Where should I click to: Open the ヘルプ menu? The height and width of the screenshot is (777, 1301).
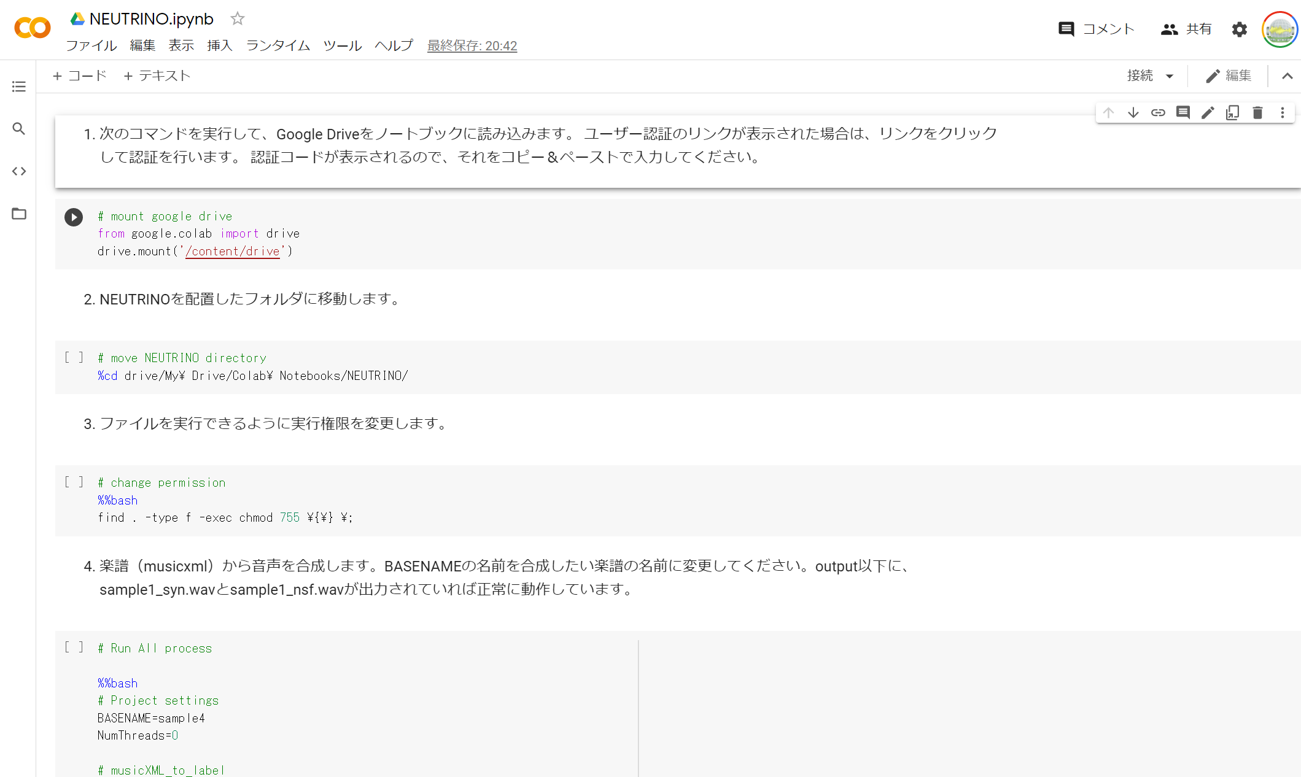point(394,45)
